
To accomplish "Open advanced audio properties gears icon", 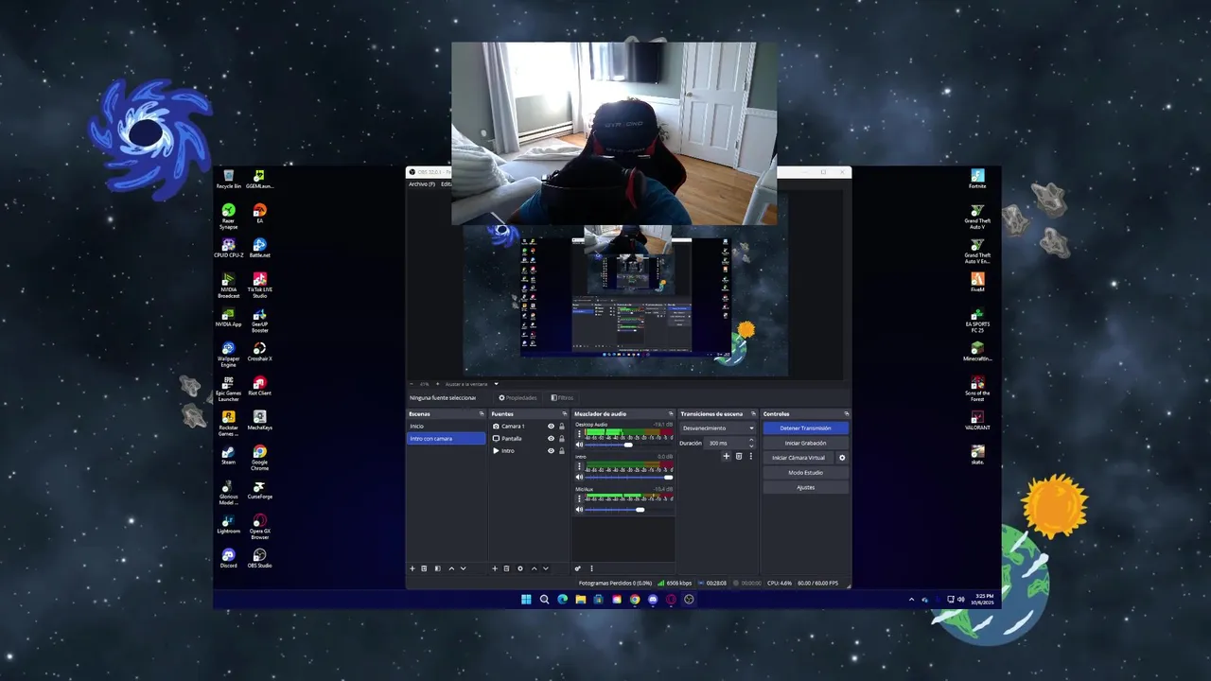I will (577, 568).
